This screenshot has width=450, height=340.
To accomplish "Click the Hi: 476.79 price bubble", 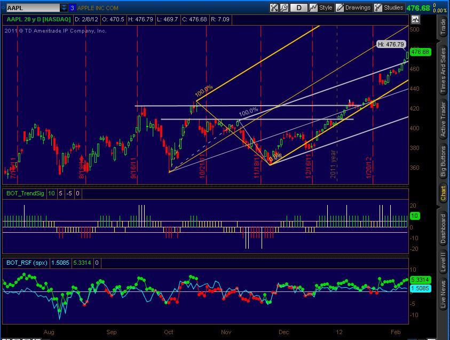I will [x=391, y=44].
